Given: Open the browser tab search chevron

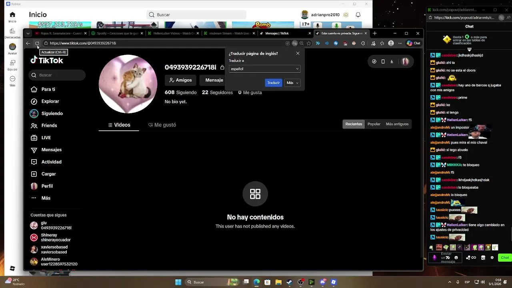Looking at the screenshot, I should tap(28, 34).
